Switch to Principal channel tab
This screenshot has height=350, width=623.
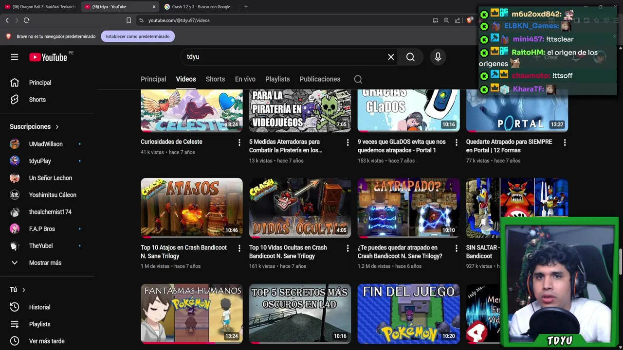pyautogui.click(x=153, y=79)
